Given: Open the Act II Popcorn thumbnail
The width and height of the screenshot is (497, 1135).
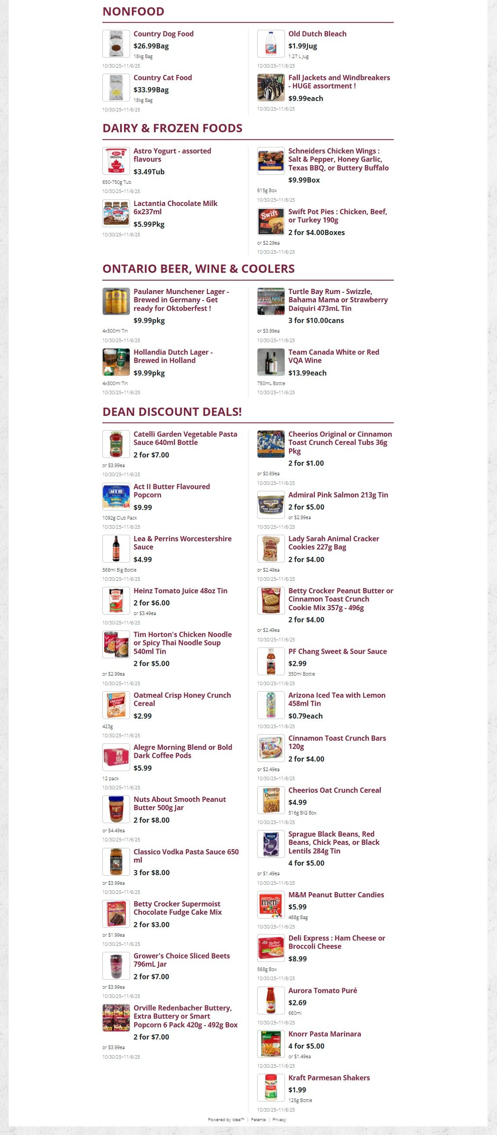Looking at the screenshot, I should tap(116, 497).
